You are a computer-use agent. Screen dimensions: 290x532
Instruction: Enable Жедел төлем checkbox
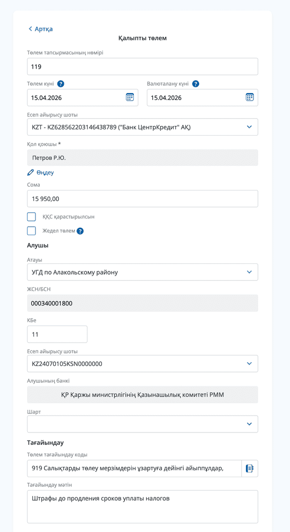(x=31, y=231)
